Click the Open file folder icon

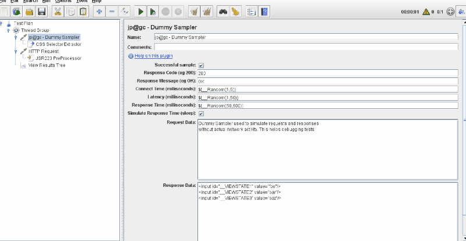coord(29,12)
